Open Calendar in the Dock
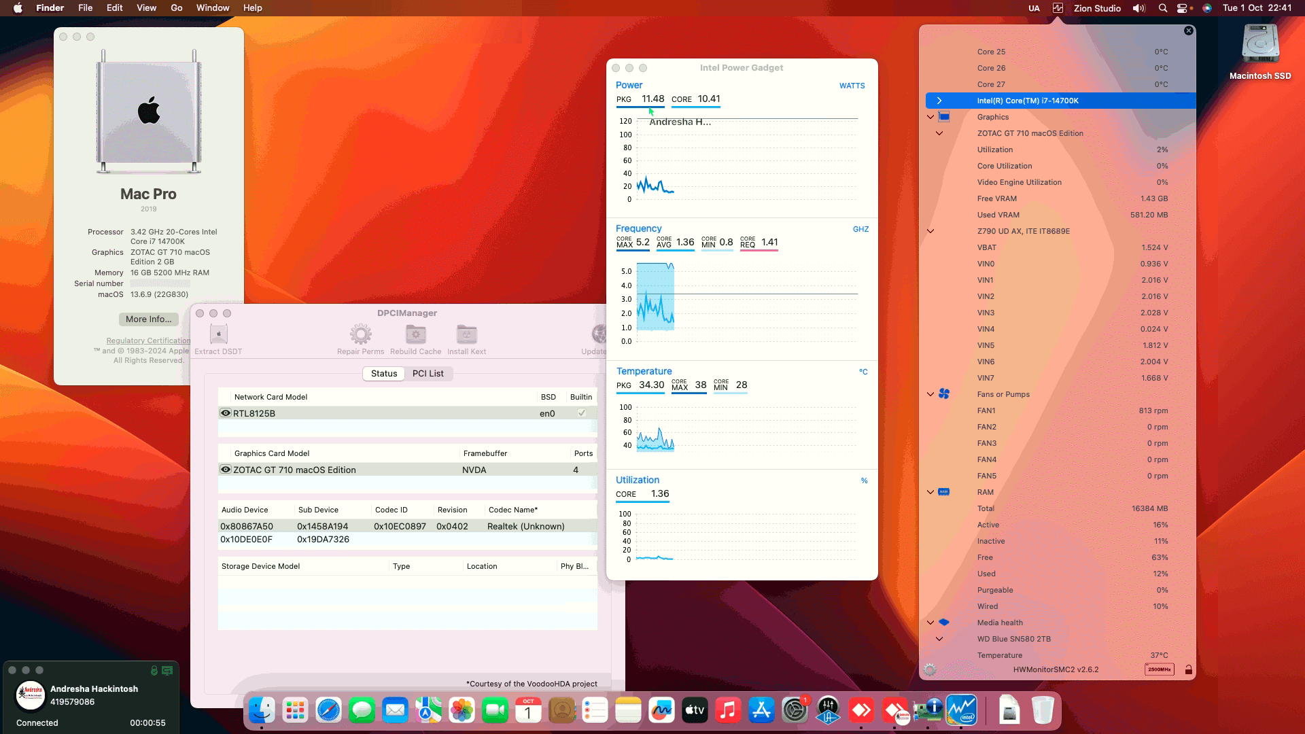 tap(528, 711)
